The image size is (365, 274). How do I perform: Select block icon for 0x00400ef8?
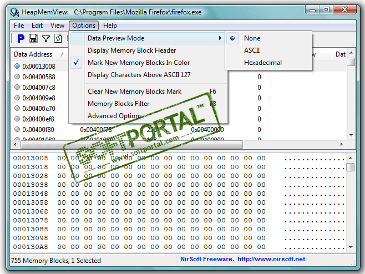(17, 119)
